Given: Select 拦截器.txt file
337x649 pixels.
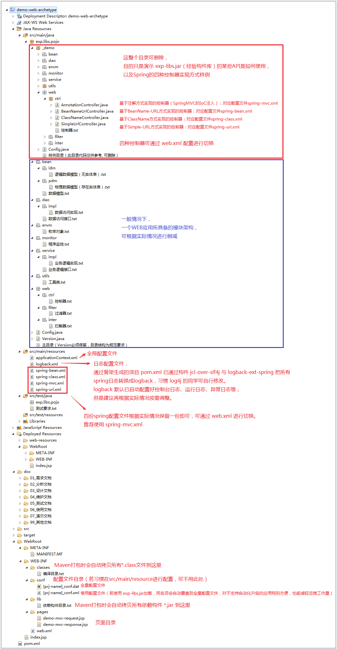Looking at the screenshot, I should tap(63, 326).
